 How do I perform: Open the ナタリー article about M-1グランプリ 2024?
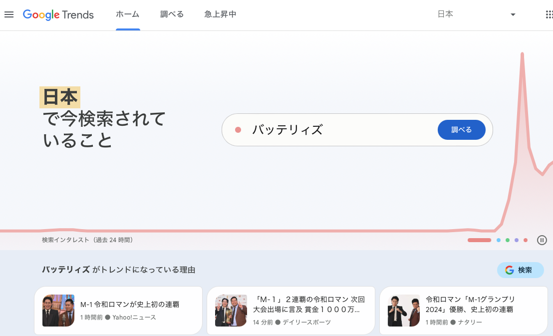point(464,311)
